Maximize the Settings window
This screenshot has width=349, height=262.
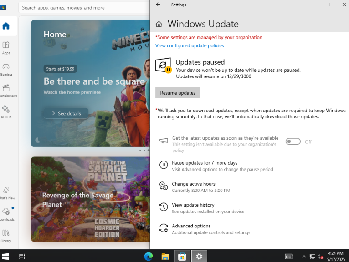328,5
